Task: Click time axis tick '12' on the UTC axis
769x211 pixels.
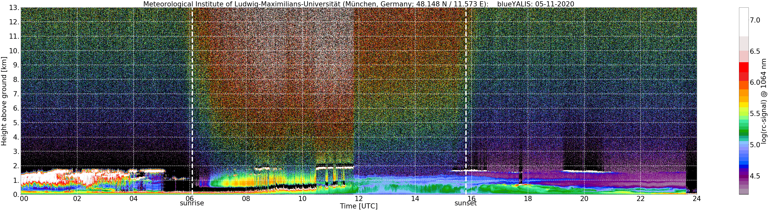Action: 358,199
